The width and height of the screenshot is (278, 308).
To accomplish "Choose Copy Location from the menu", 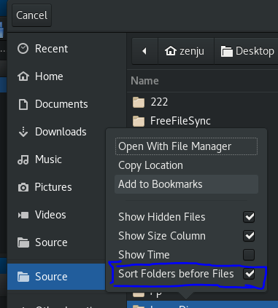I will [186, 165].
